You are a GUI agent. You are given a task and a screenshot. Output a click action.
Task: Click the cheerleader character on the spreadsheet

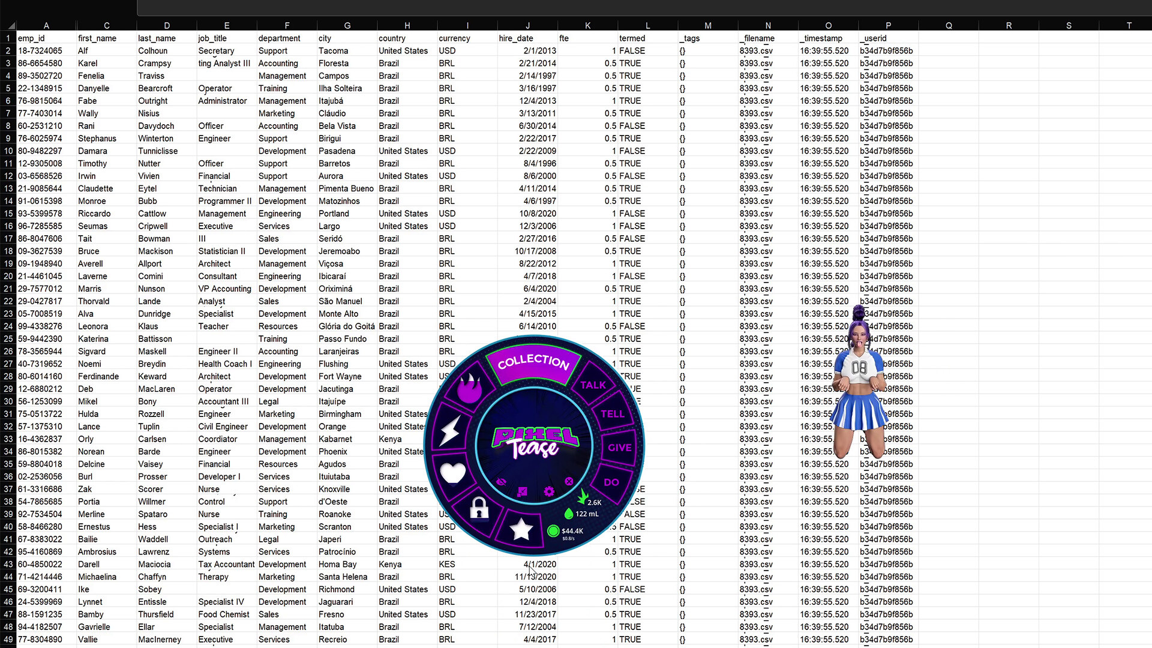(x=860, y=383)
